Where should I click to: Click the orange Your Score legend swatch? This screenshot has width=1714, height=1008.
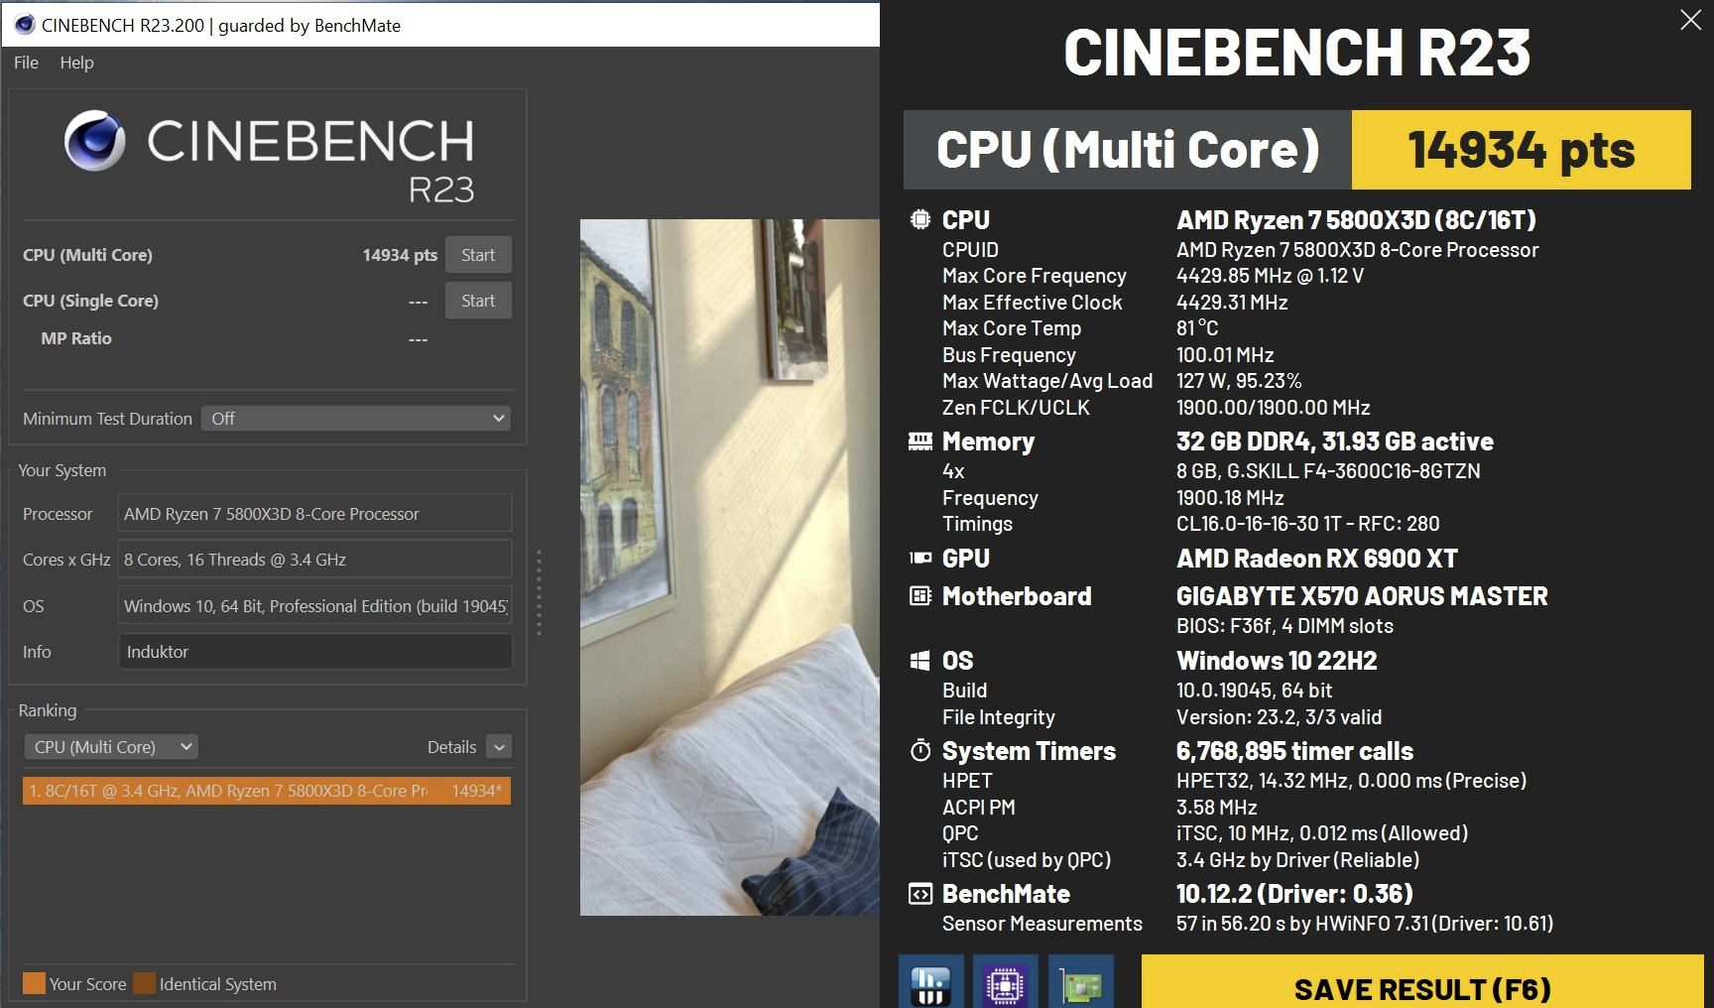(34, 983)
